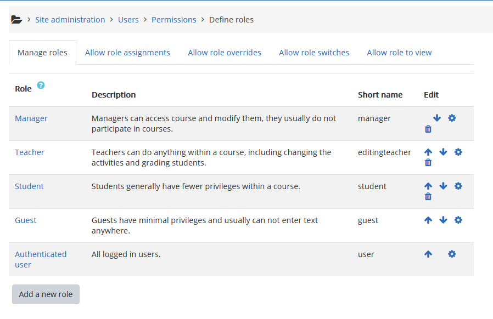Edit Teacher role using gear icon
The image size is (493, 319).
click(x=458, y=152)
